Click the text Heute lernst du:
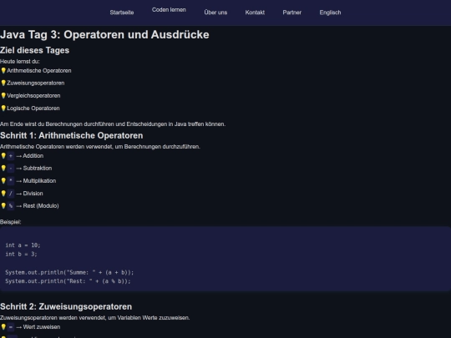The width and height of the screenshot is (451, 338). click(x=20, y=62)
